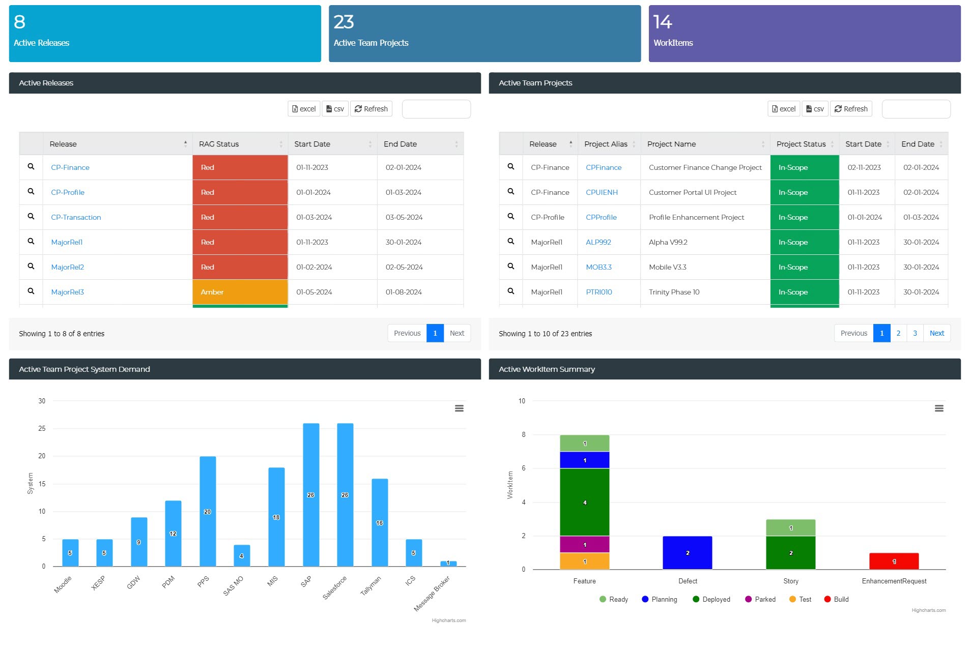This screenshot has width=970, height=648.
Task: View details icon for ALP992 project row
Action: (x=511, y=241)
